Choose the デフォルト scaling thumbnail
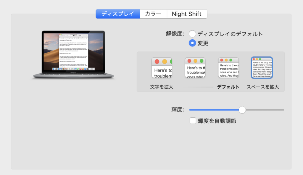This screenshot has width=303, height=175. [x=228, y=68]
